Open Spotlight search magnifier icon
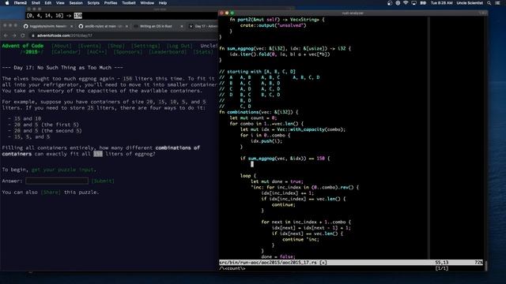 (x=489, y=3)
